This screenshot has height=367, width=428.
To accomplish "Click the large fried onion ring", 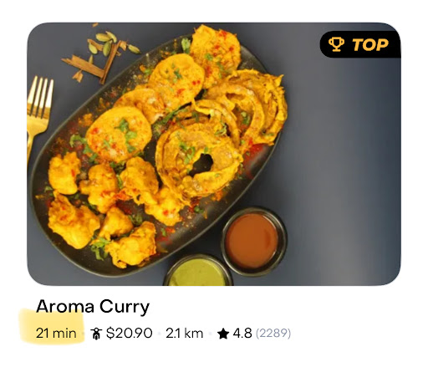I will (199, 159).
